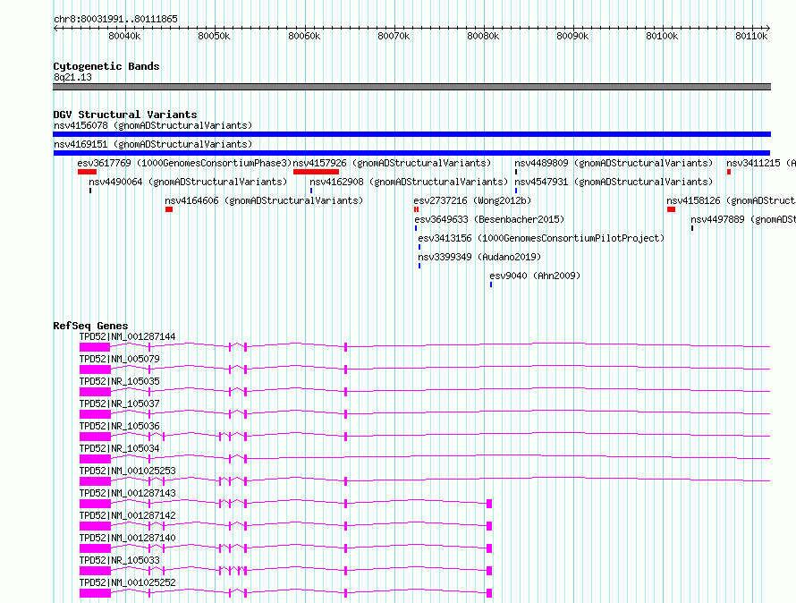
Task: Click the 80090k ruler tick label
Action: (572, 36)
